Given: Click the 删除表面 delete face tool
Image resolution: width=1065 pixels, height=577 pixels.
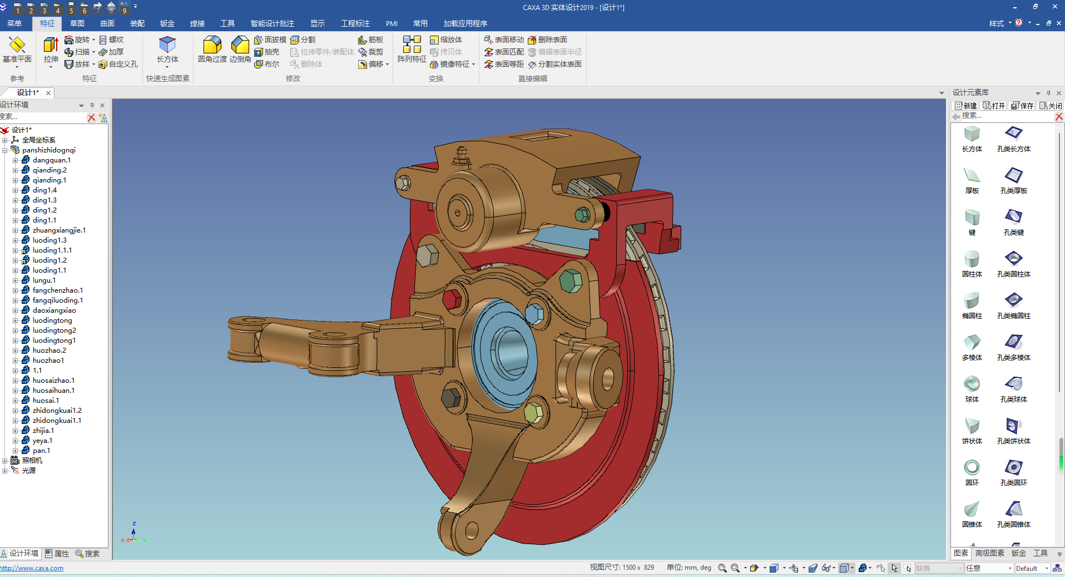Looking at the screenshot, I should (x=548, y=40).
